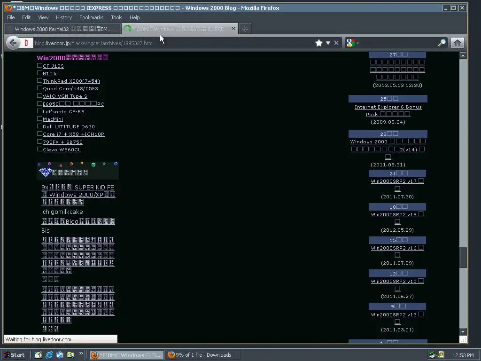The height and width of the screenshot is (361, 481).
Task: Click the network tray icon
Action: [433, 355]
